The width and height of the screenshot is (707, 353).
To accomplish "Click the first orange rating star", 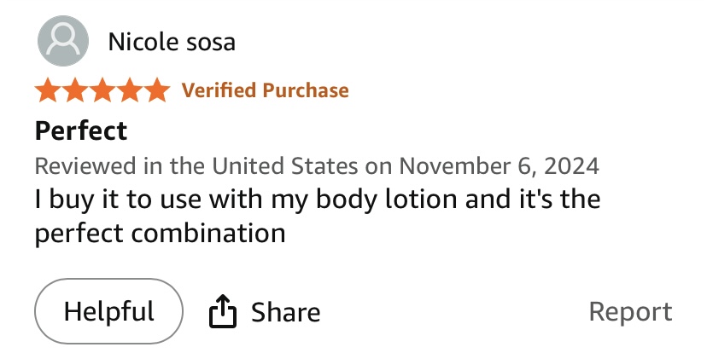I will [48, 90].
